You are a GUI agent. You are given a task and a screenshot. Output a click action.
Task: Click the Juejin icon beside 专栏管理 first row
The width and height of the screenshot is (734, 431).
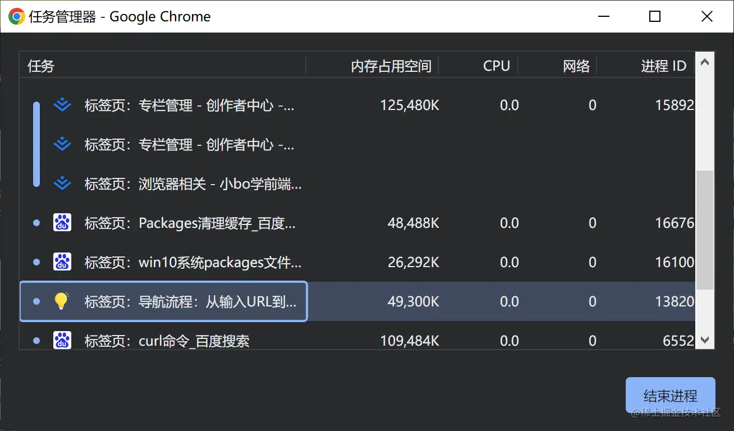[62, 105]
